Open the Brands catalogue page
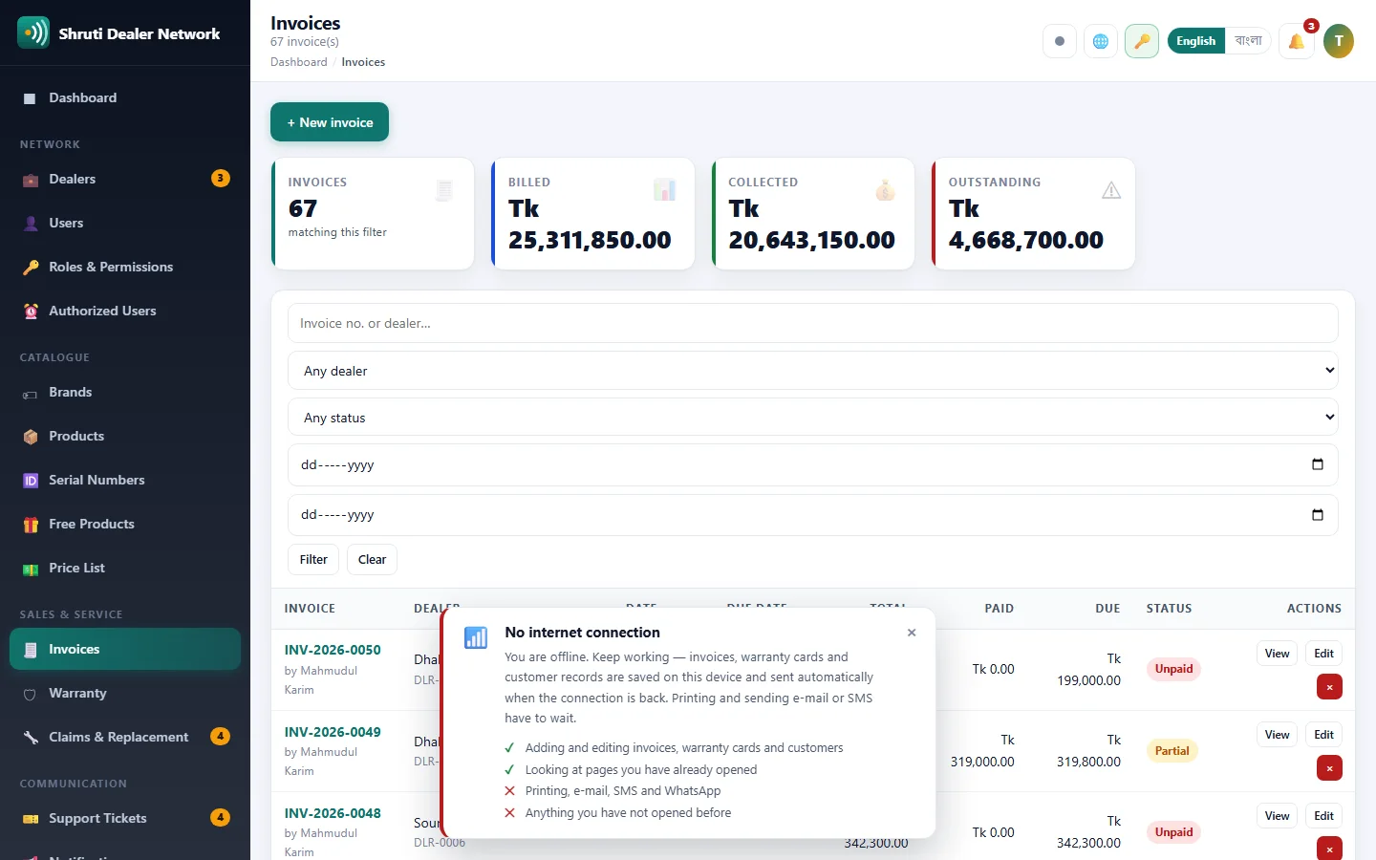 [125, 392]
